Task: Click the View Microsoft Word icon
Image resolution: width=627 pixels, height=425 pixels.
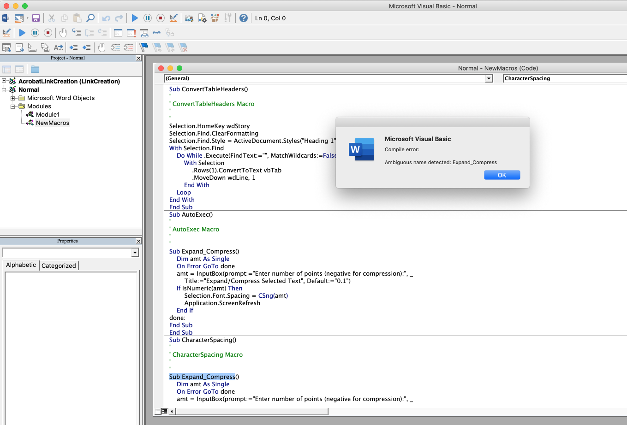Action: coord(6,18)
